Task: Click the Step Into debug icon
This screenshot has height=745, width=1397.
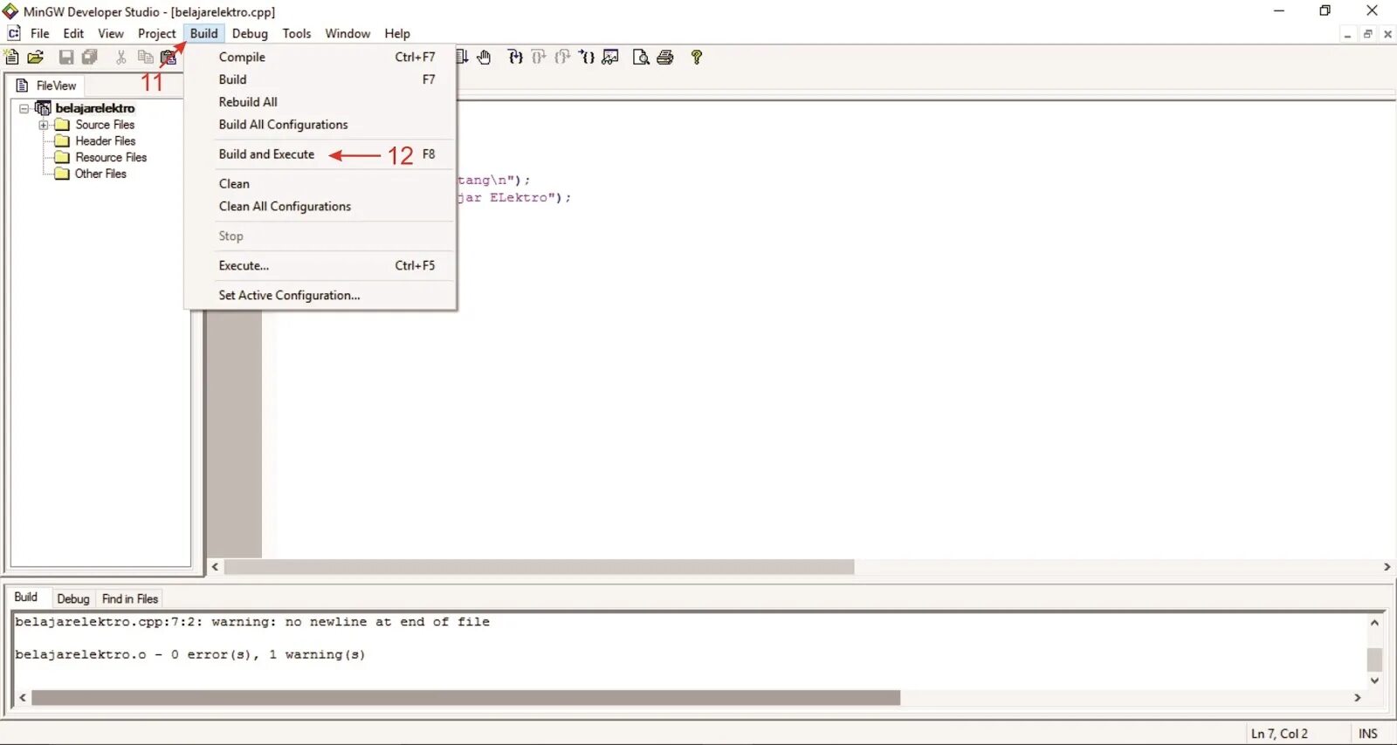Action: 515,57
